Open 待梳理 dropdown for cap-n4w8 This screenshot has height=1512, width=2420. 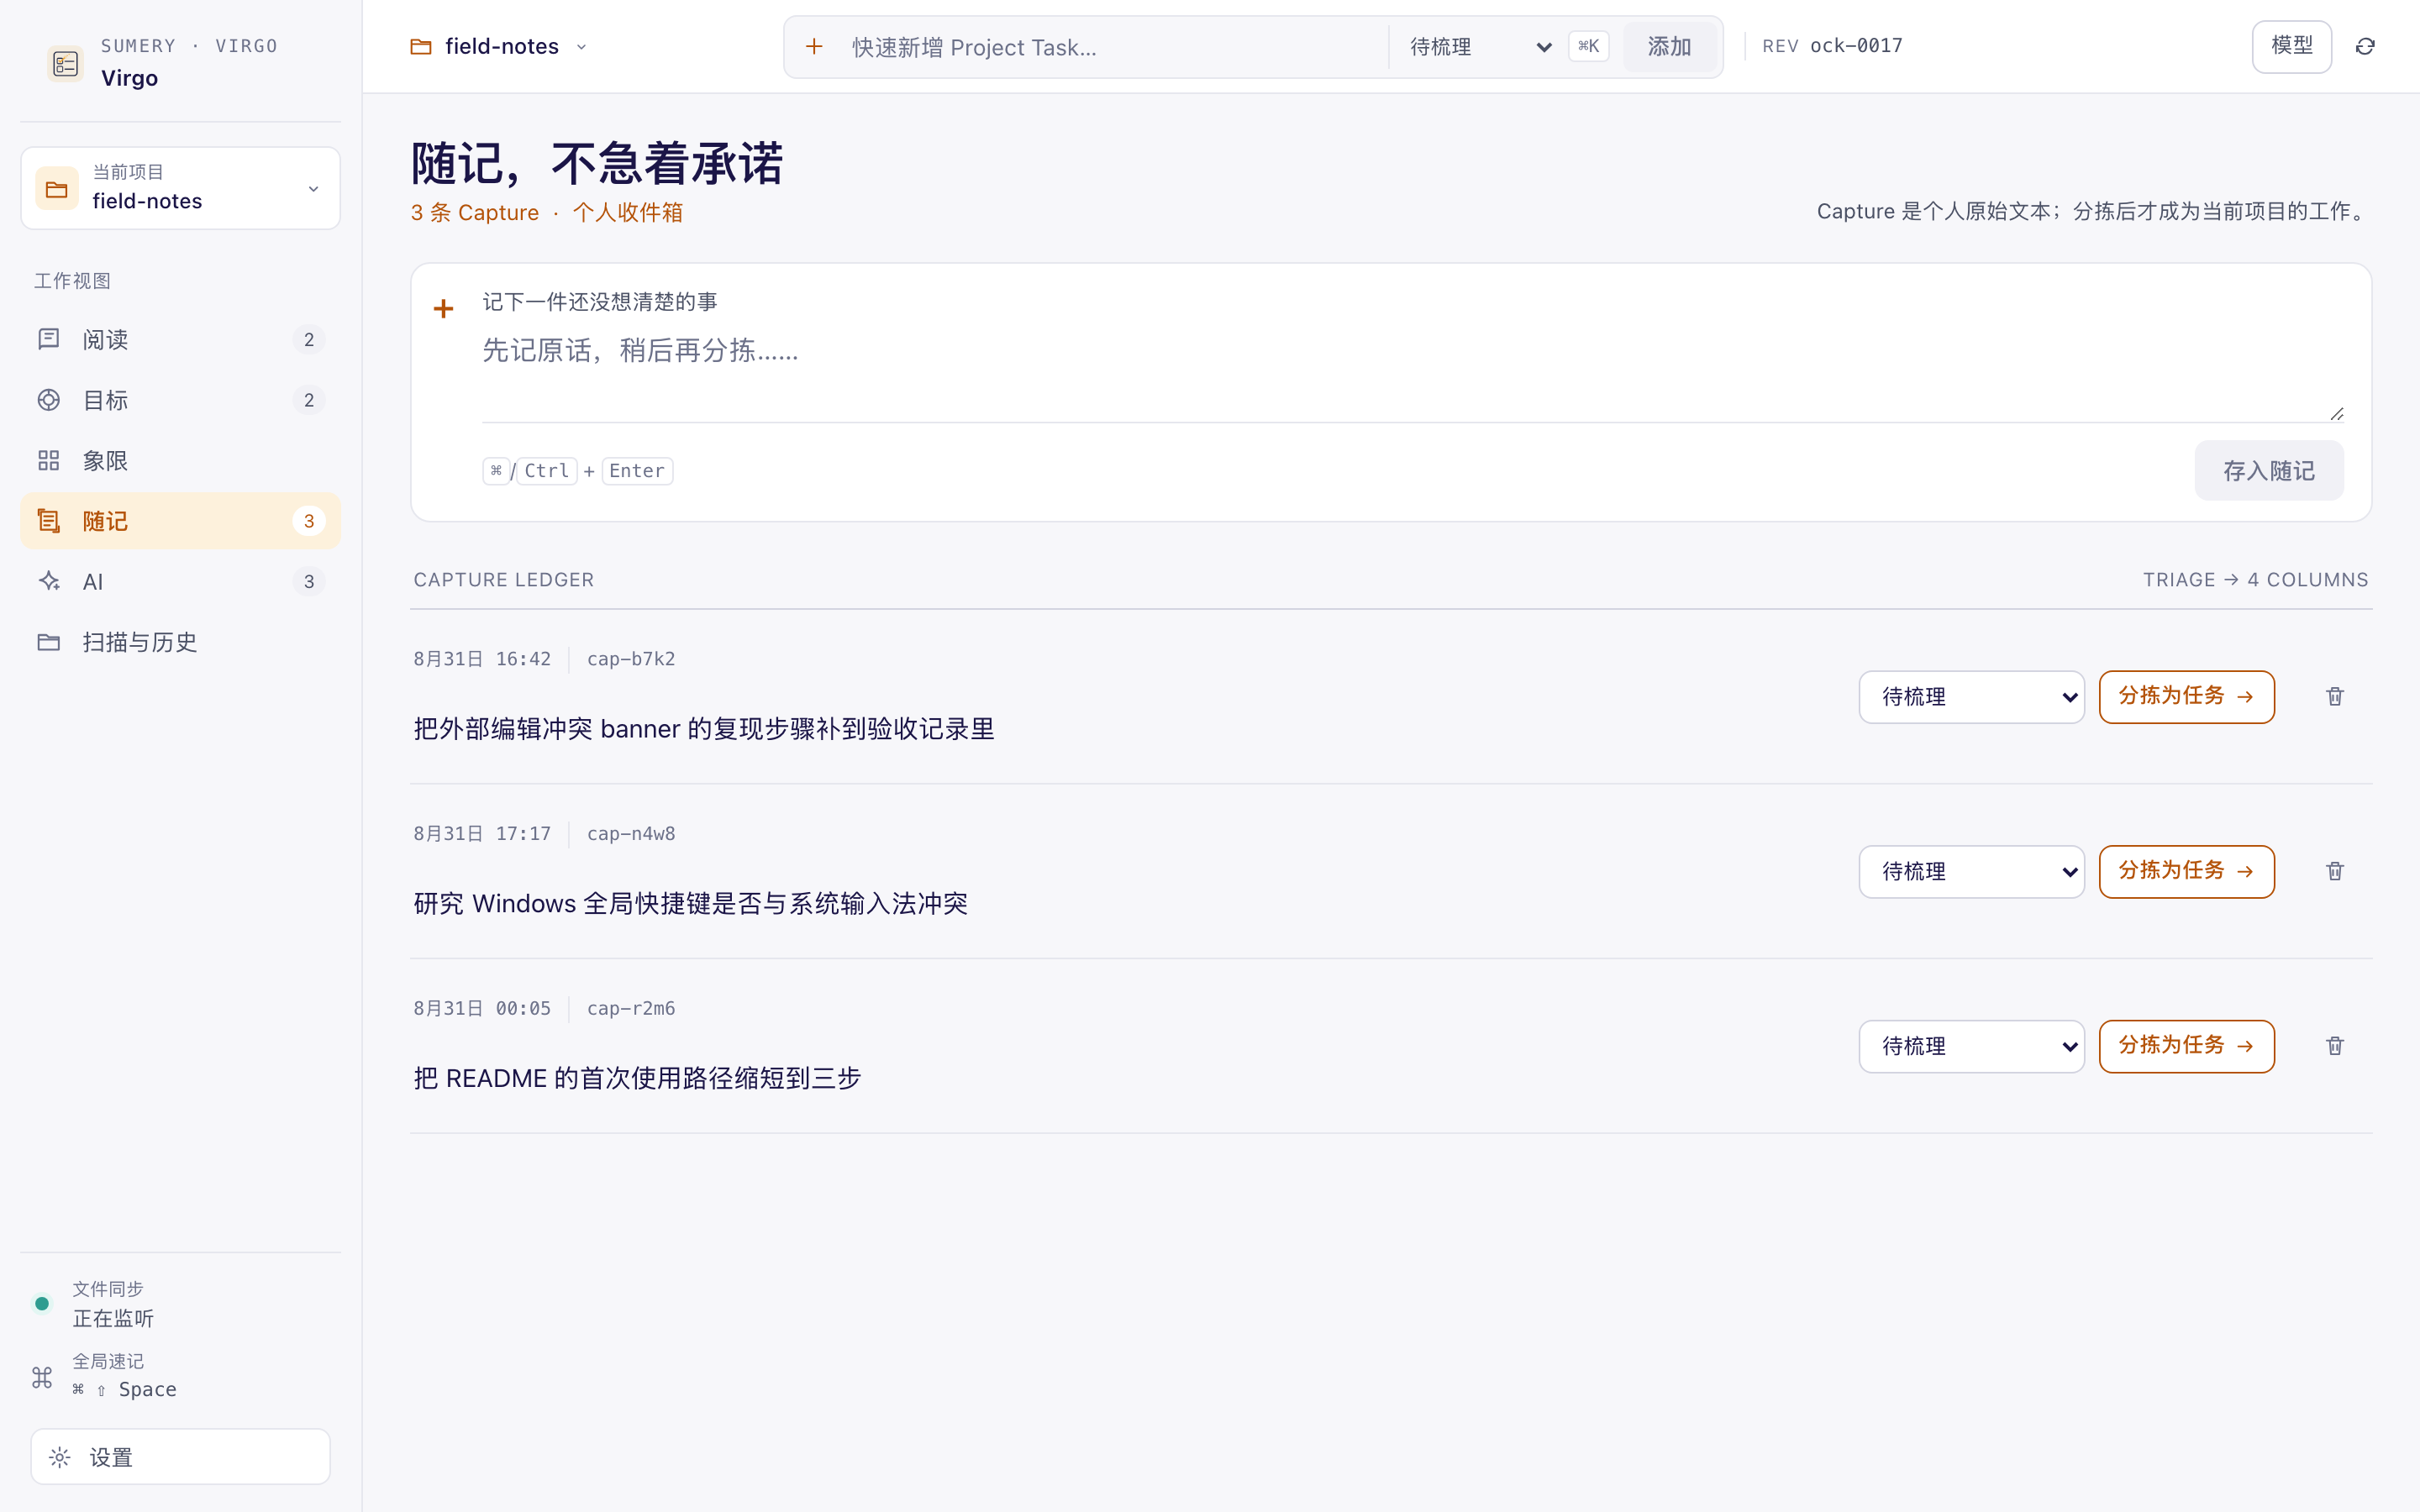[x=1971, y=872]
